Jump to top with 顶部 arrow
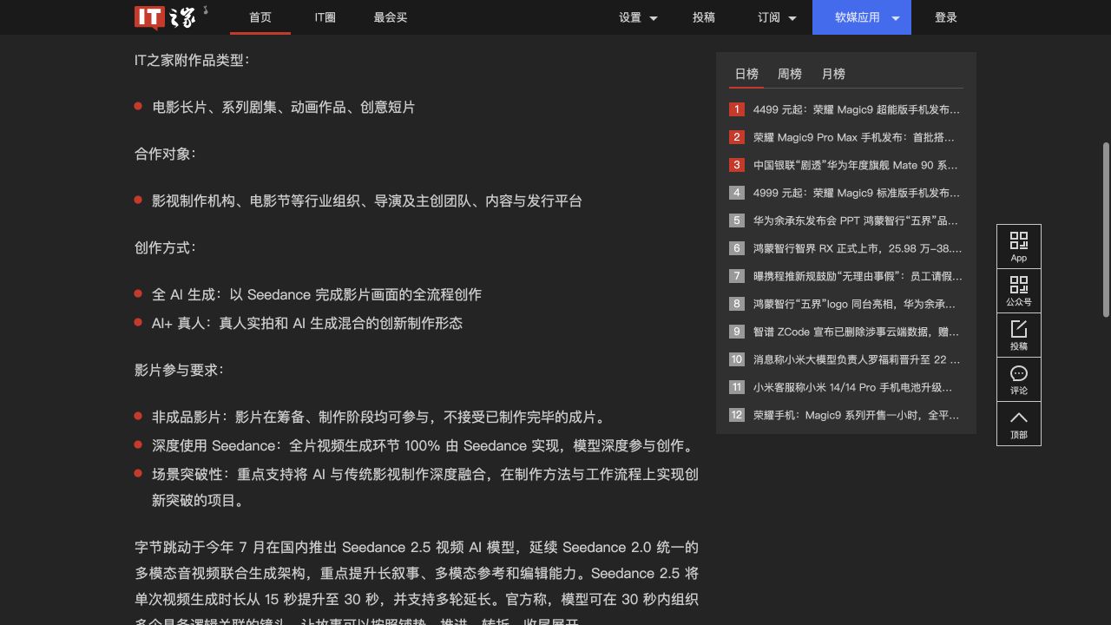Viewport: 1111px width, 625px height. coord(1019,424)
